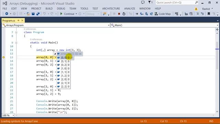Click Show Next Statement arrow icon
This screenshot has height=124, width=220.
[137, 14]
